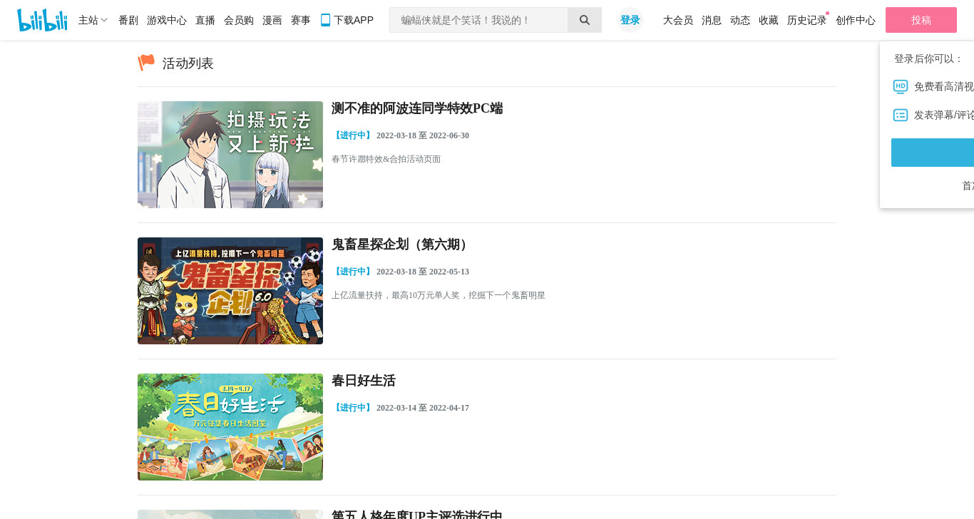Open the 收藏 favorites link
The width and height of the screenshot is (974, 519).
click(x=769, y=20)
